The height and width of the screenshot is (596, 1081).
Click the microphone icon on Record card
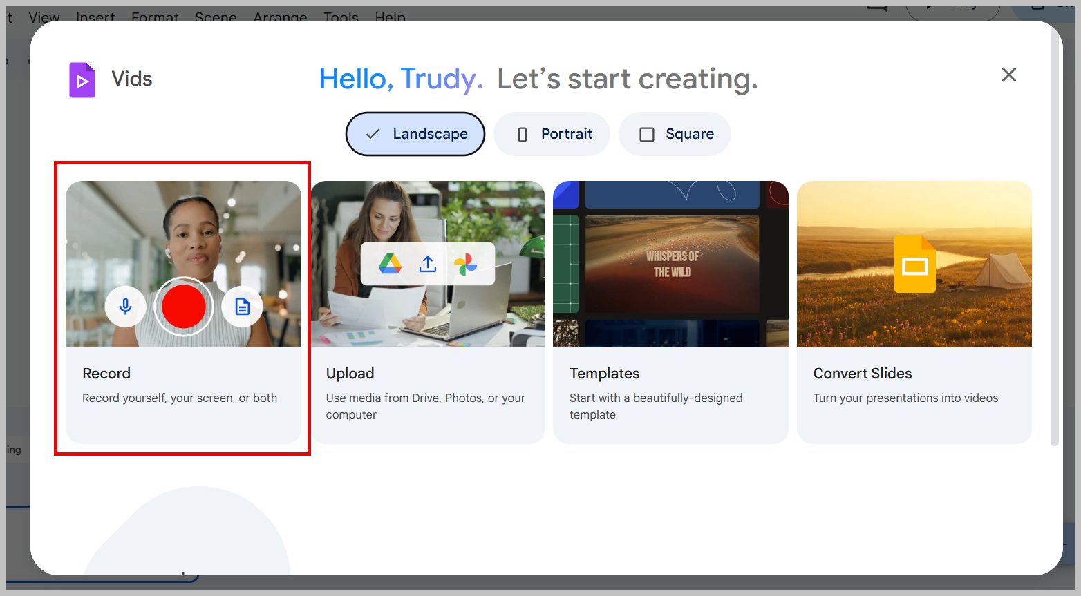(125, 306)
